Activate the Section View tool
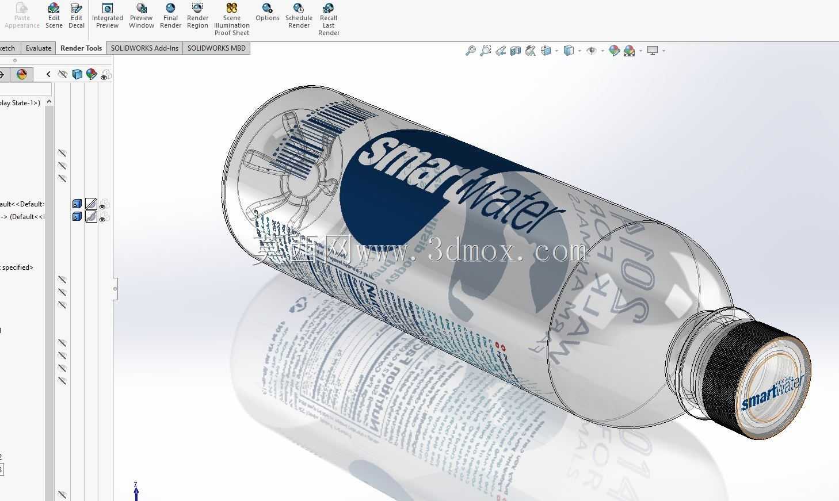The height and width of the screenshot is (501, 839). pos(516,51)
